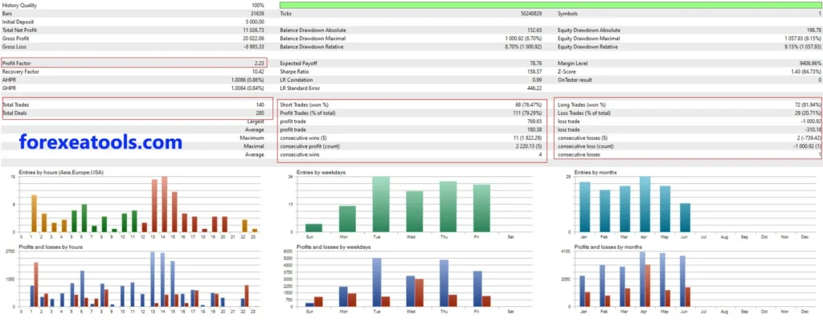Select the 'Total Net Profit' label
823x323 pixels.
(18, 31)
